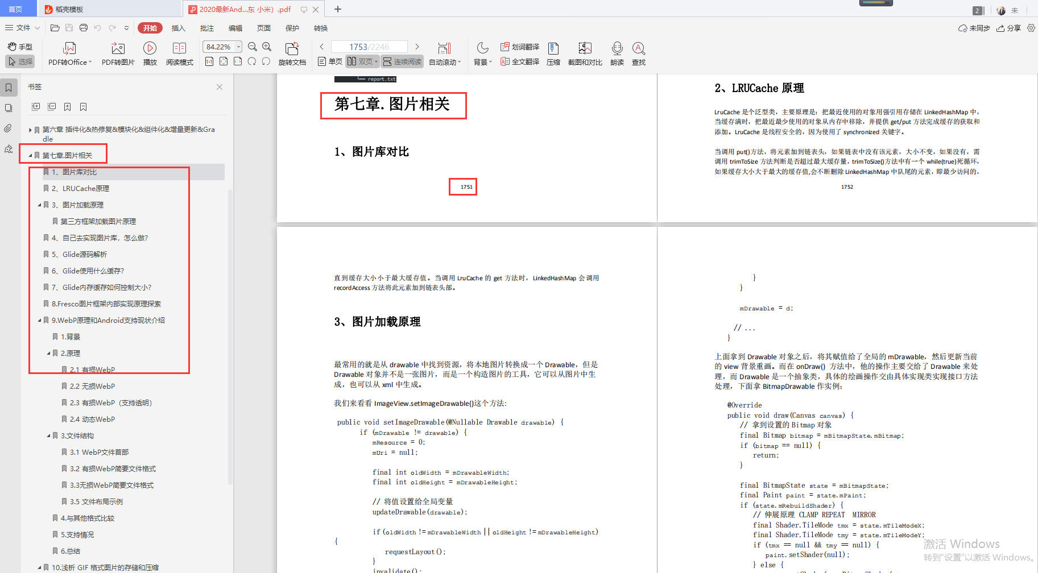
Task: Expand the quick access toolbar dropdown arrow
Action: coord(126,28)
